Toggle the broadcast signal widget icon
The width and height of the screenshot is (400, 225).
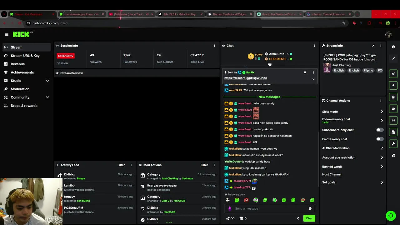393,120
